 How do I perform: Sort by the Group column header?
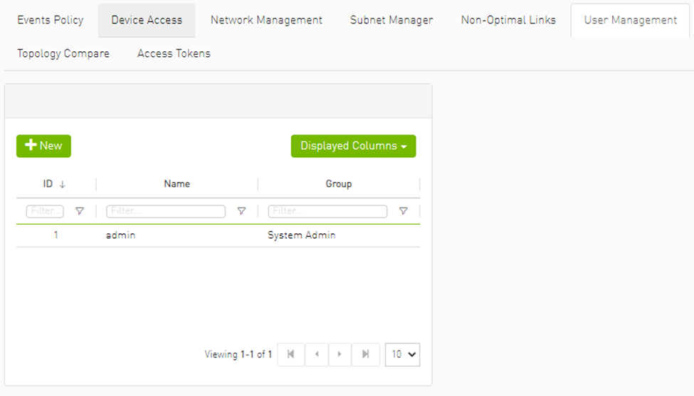(338, 184)
